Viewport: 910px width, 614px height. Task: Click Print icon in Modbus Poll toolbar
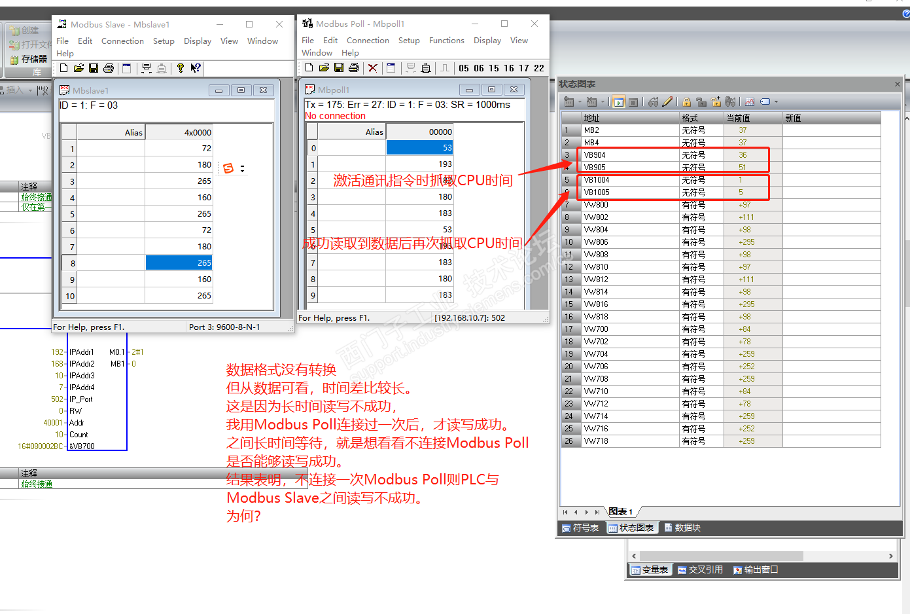[354, 67]
